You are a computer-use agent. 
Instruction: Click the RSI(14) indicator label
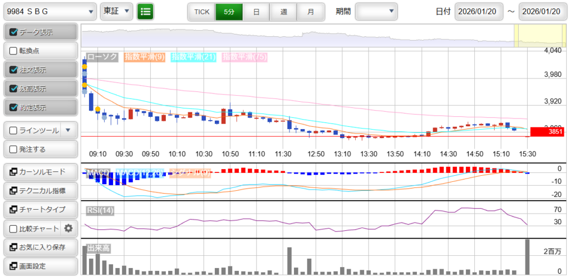tap(100, 210)
